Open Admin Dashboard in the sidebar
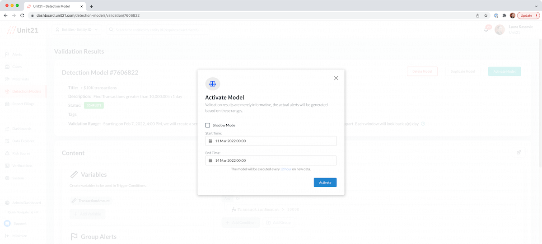 point(23,203)
